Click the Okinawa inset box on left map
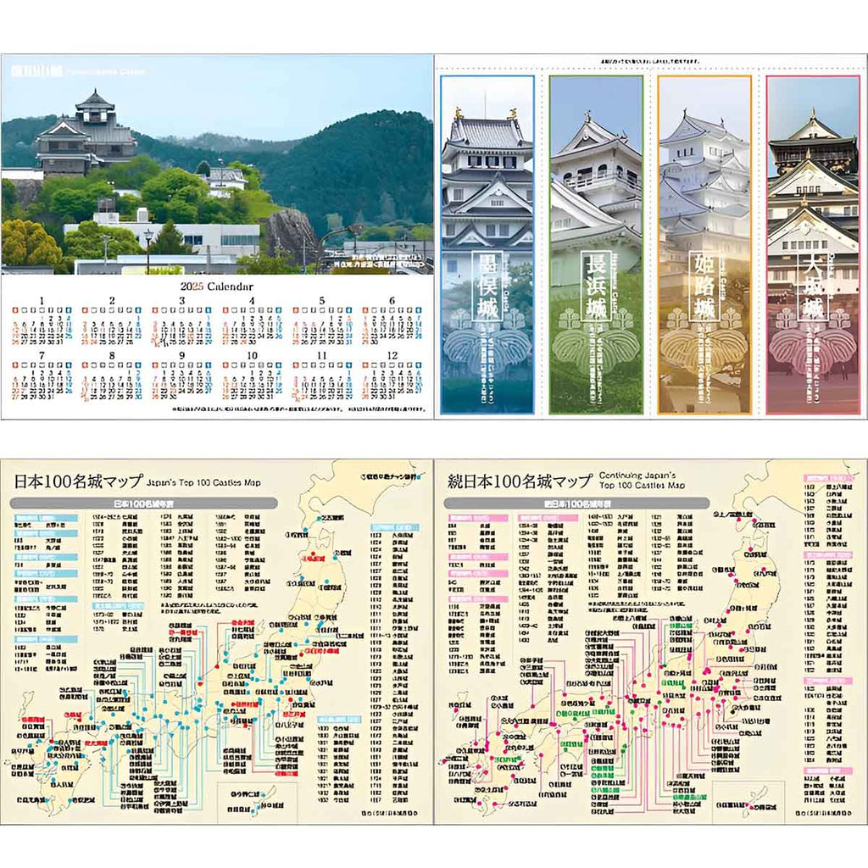868x868 pixels. tap(258, 802)
